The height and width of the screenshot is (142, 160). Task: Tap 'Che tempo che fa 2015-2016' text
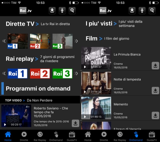[x=51, y=122]
